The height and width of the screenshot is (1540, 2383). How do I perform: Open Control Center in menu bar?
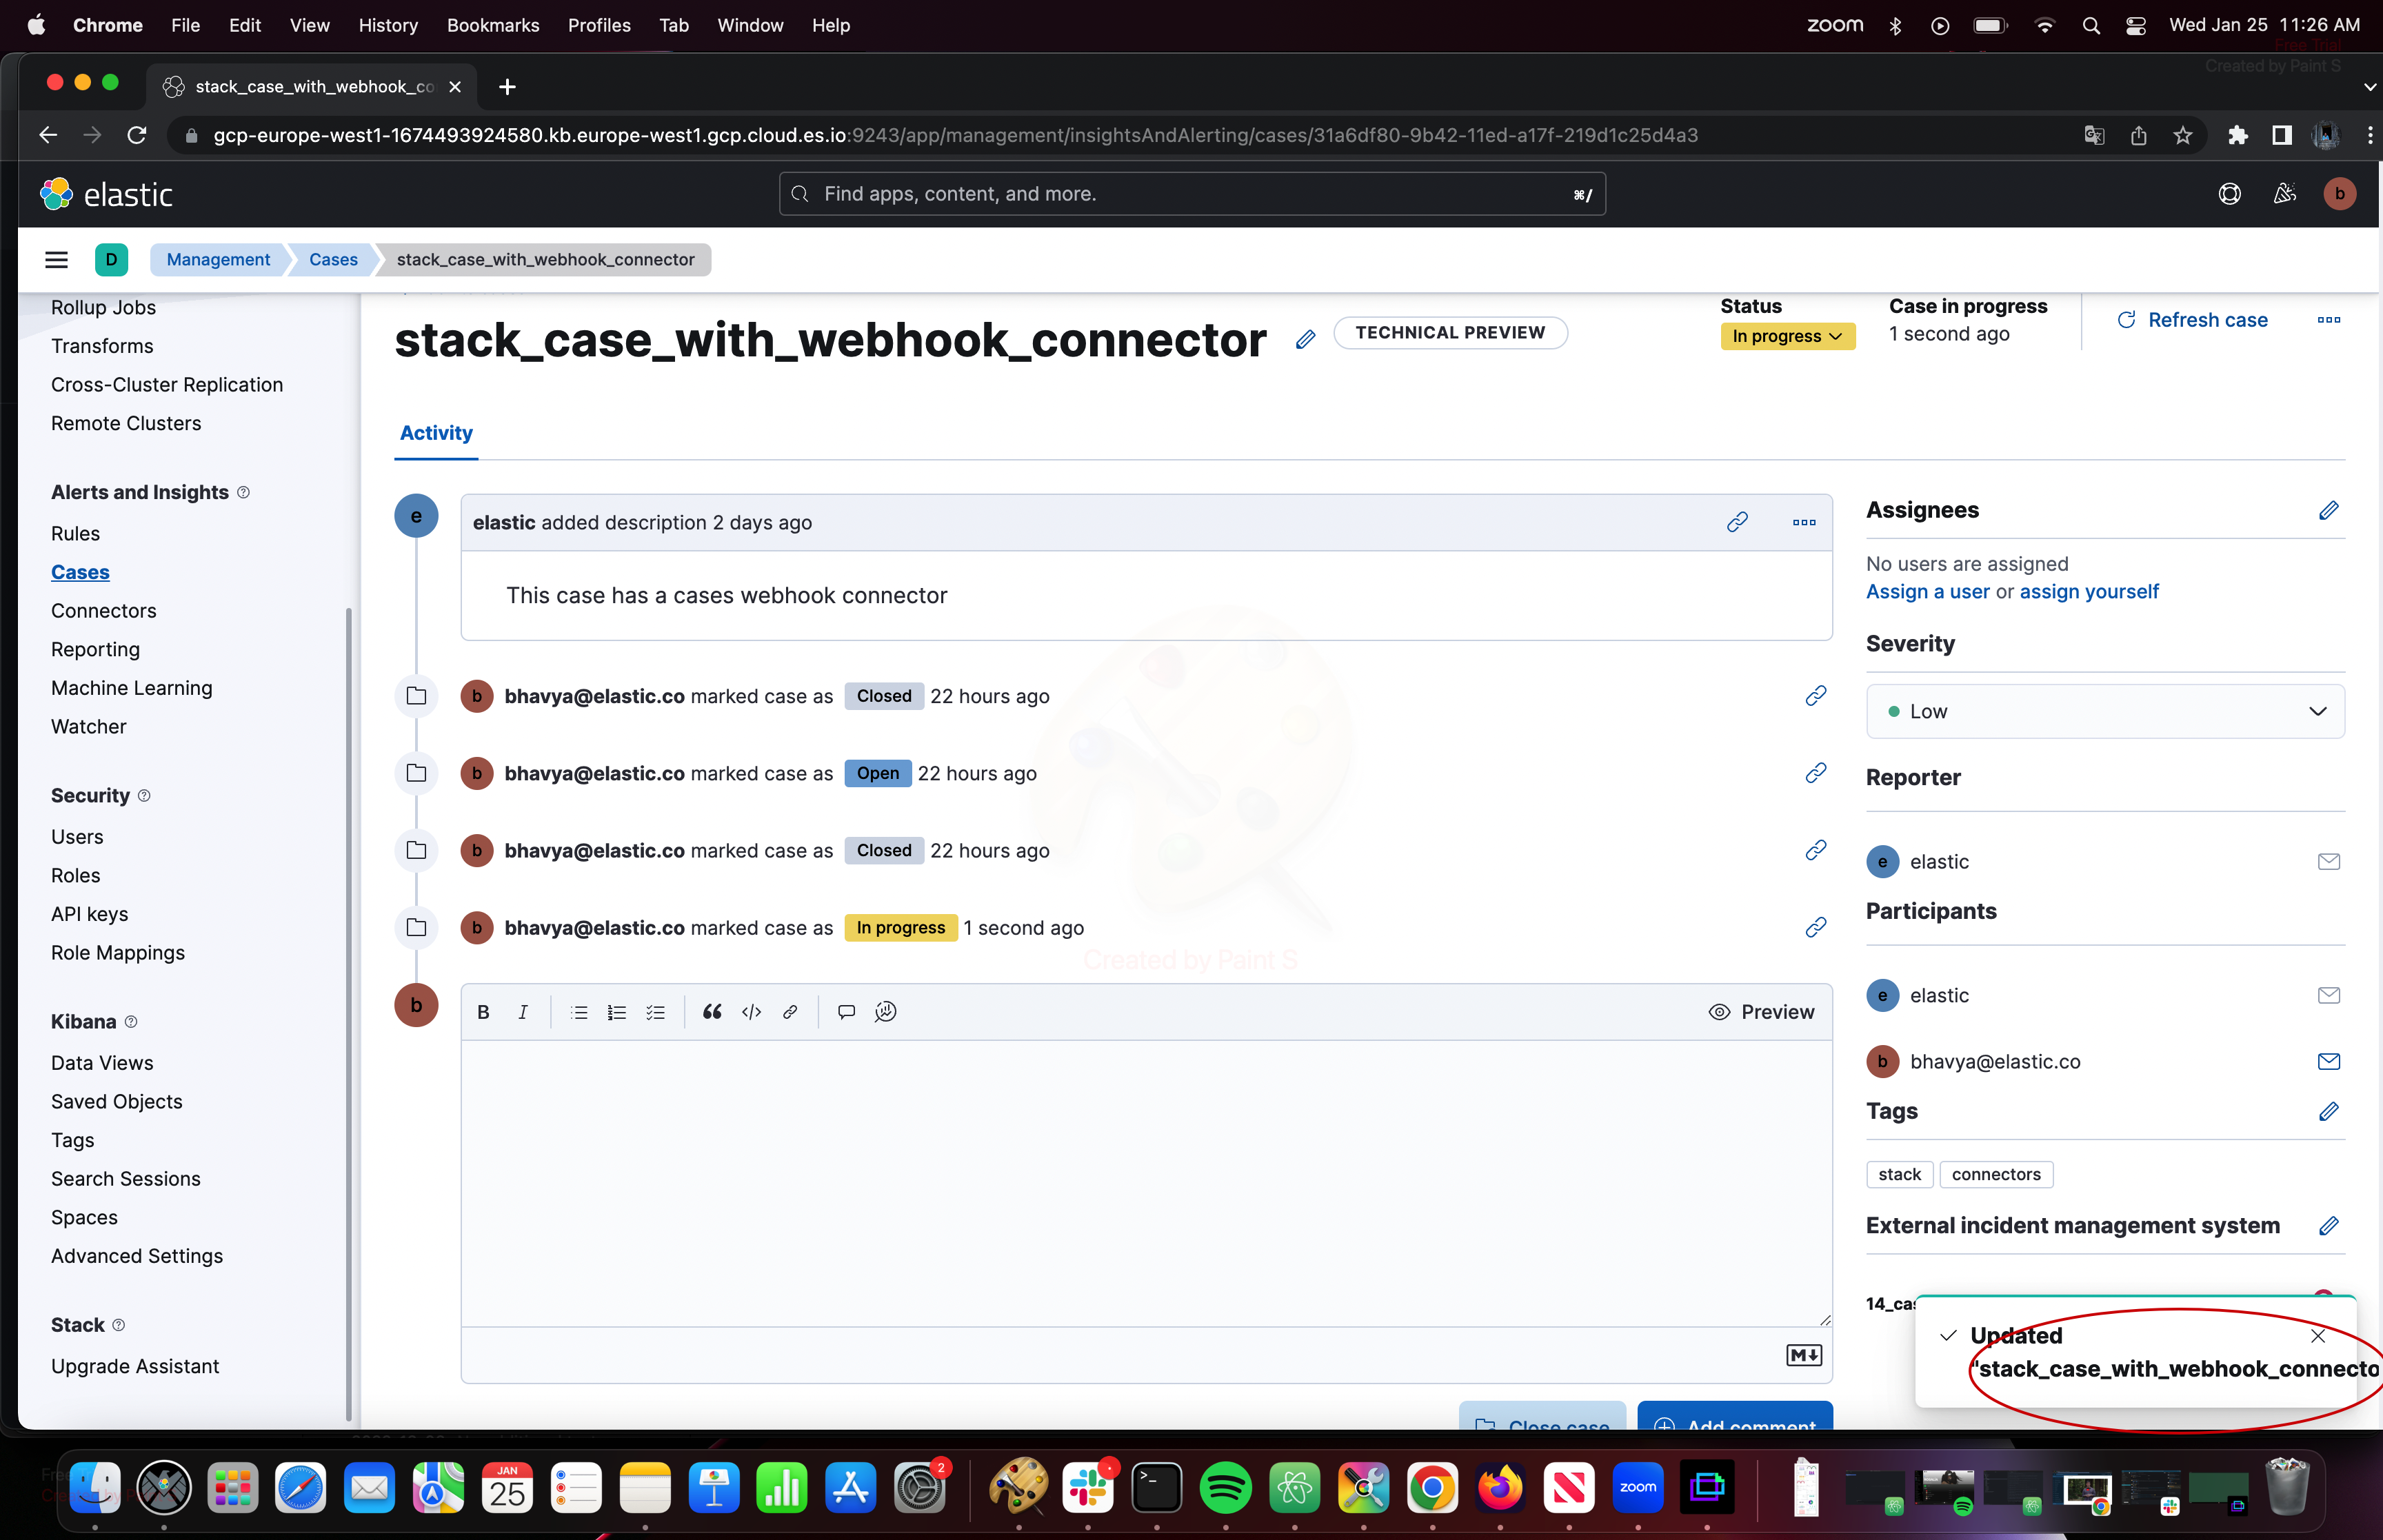[2135, 25]
